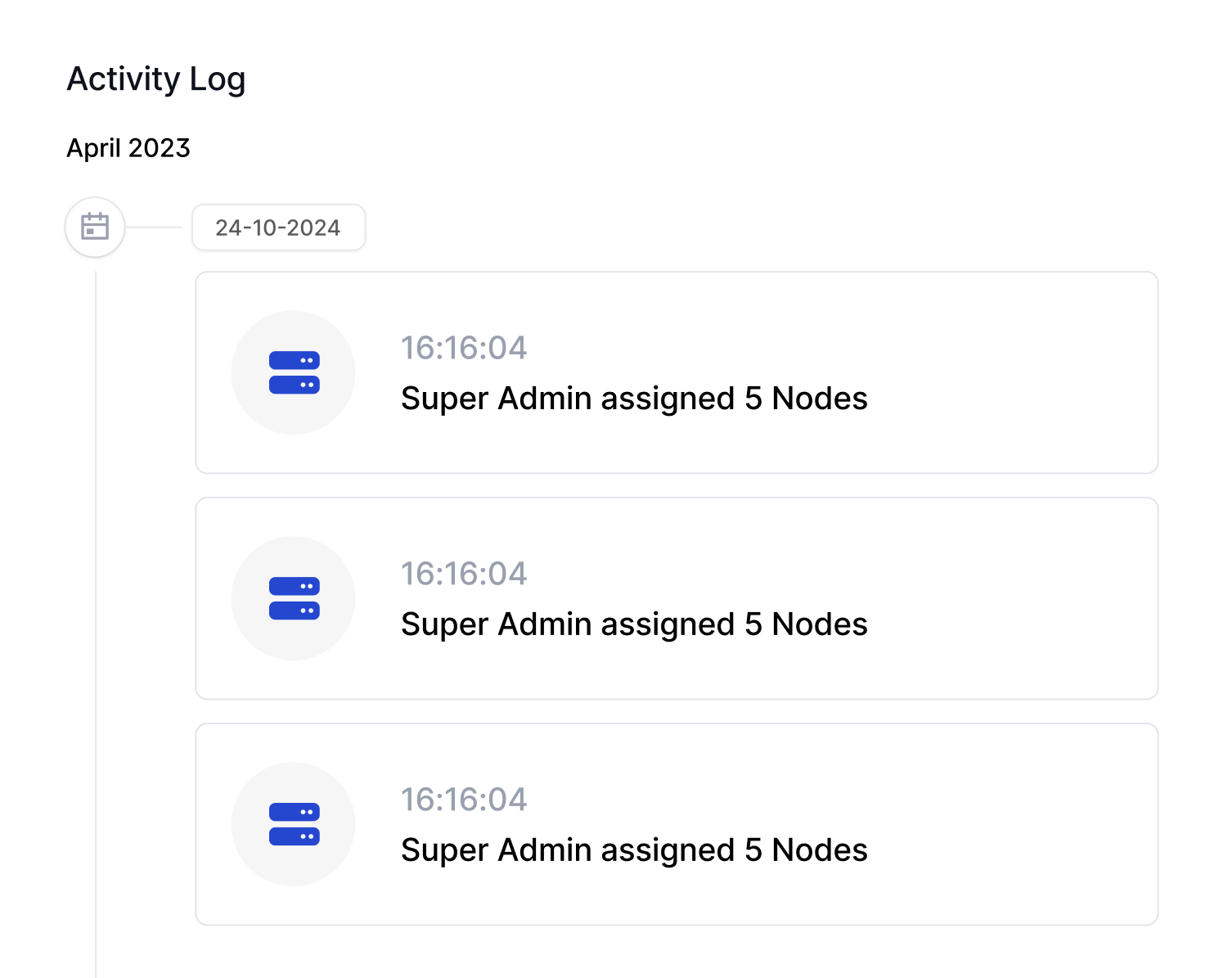
Task: Select the 16:16:04 timestamp in third log entry
Action: pos(464,800)
